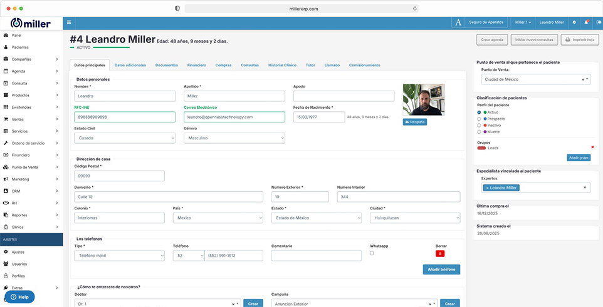Switch to the Financiero tab
603x307 pixels.
point(197,65)
